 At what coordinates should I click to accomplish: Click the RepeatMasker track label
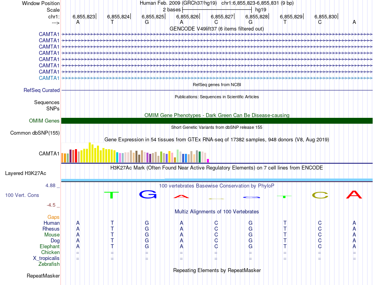tap(43, 276)
